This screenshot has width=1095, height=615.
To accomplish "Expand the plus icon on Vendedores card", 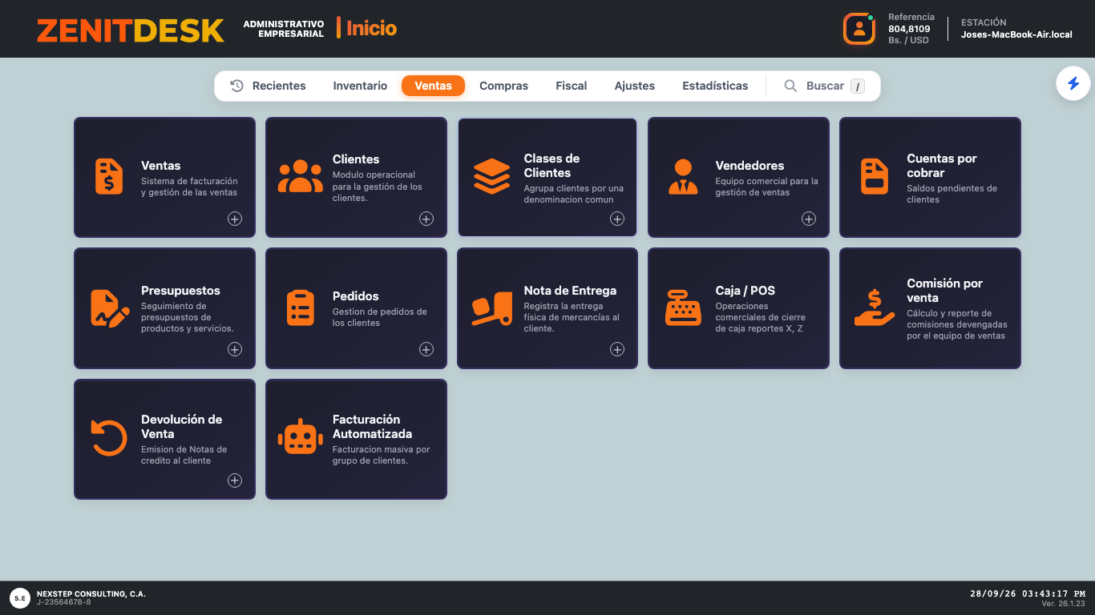I will coord(809,219).
